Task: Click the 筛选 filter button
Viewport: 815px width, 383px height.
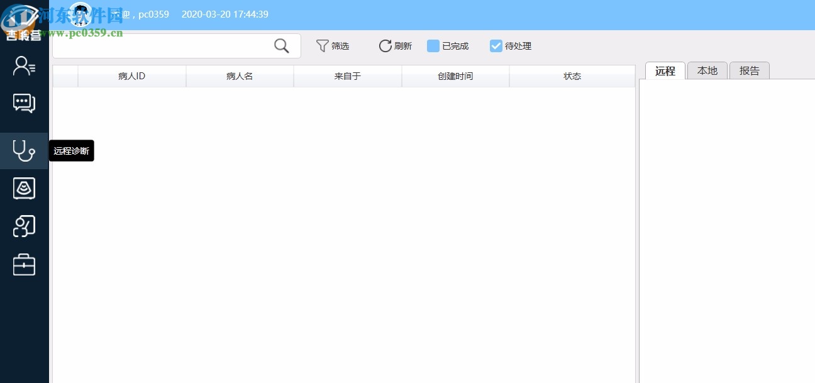Action: (340, 45)
